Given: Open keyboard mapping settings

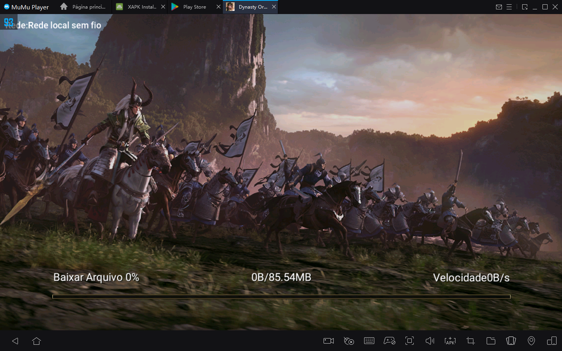Looking at the screenshot, I should point(369,341).
